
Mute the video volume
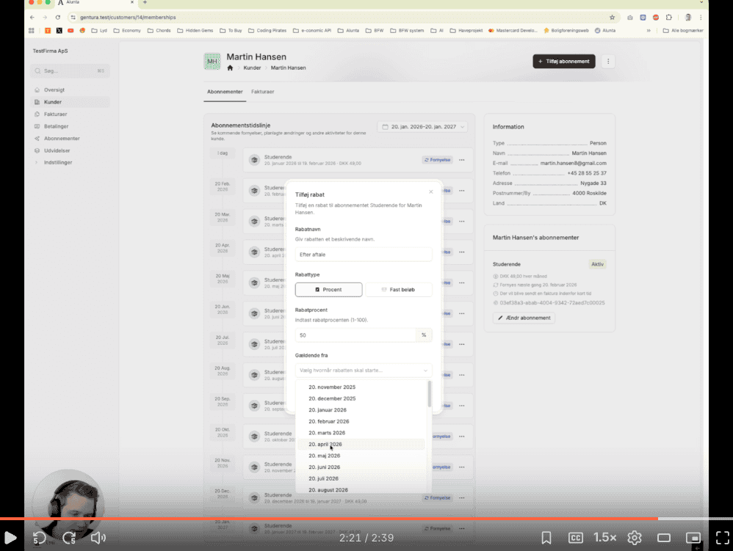98,538
